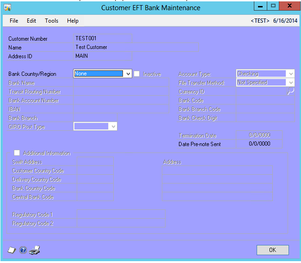
Task: Click the Termination Date field
Action: click(x=259, y=135)
